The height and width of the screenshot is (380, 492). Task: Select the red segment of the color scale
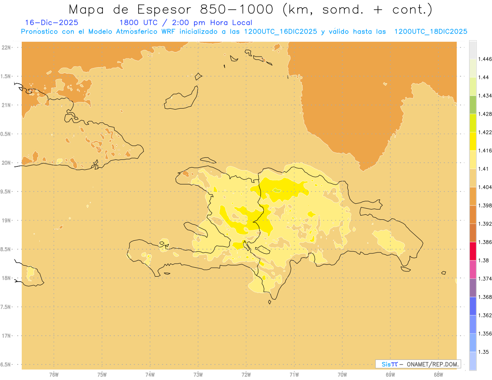click(473, 251)
